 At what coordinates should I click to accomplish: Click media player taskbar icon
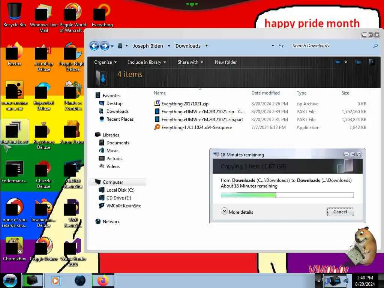click(55, 280)
